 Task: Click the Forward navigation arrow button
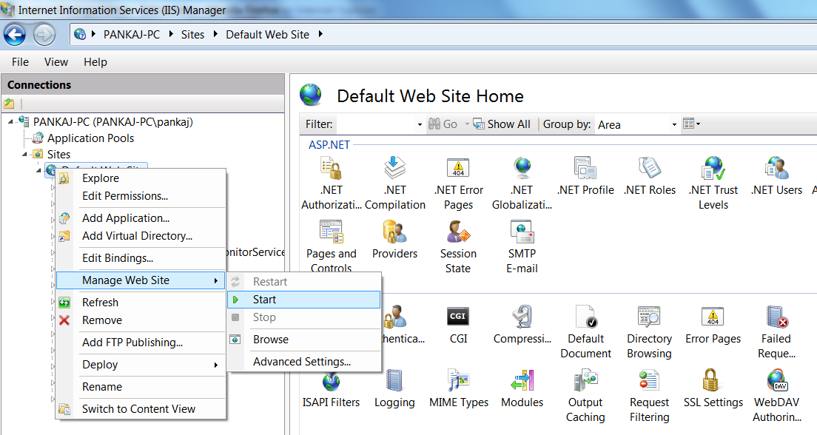click(x=44, y=35)
